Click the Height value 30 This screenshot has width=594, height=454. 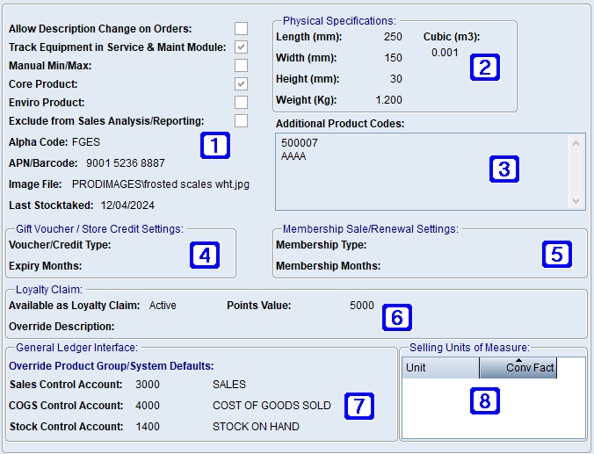[396, 79]
